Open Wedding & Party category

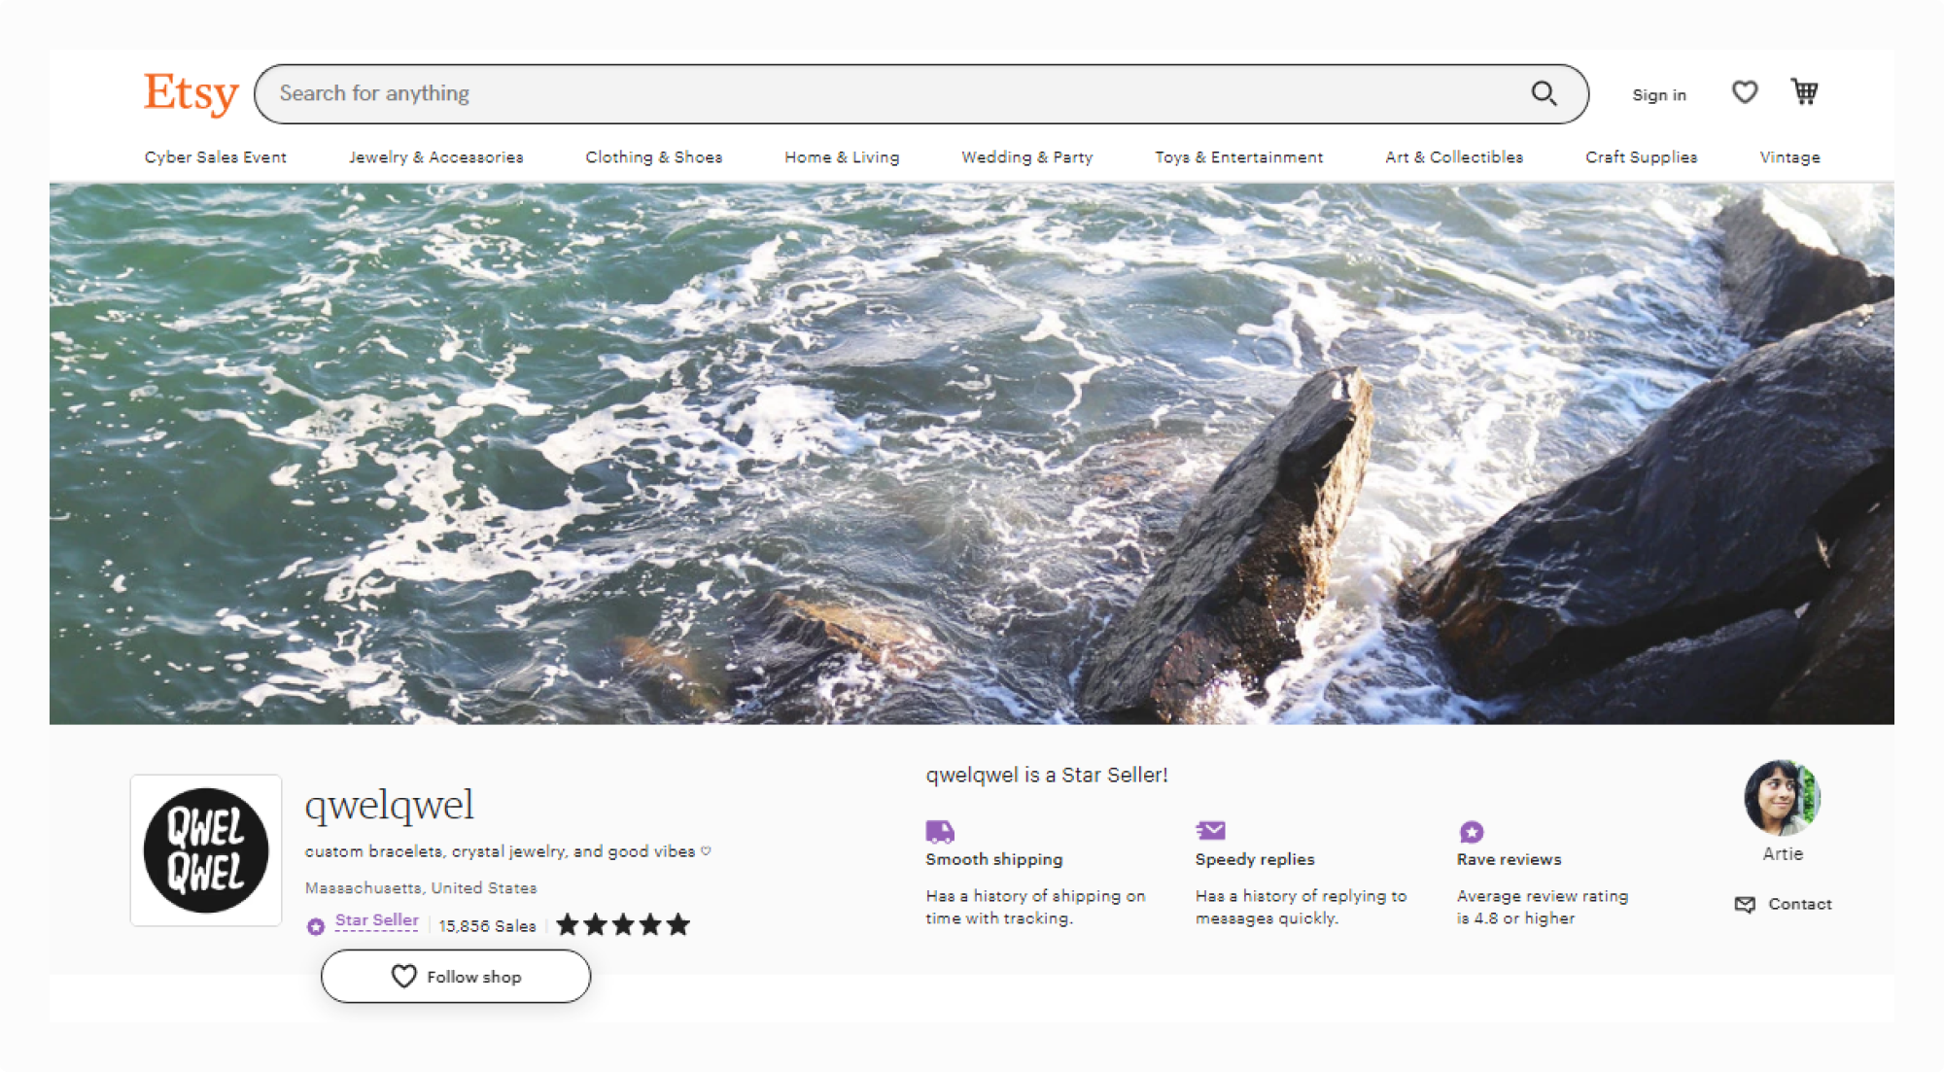click(x=1027, y=157)
